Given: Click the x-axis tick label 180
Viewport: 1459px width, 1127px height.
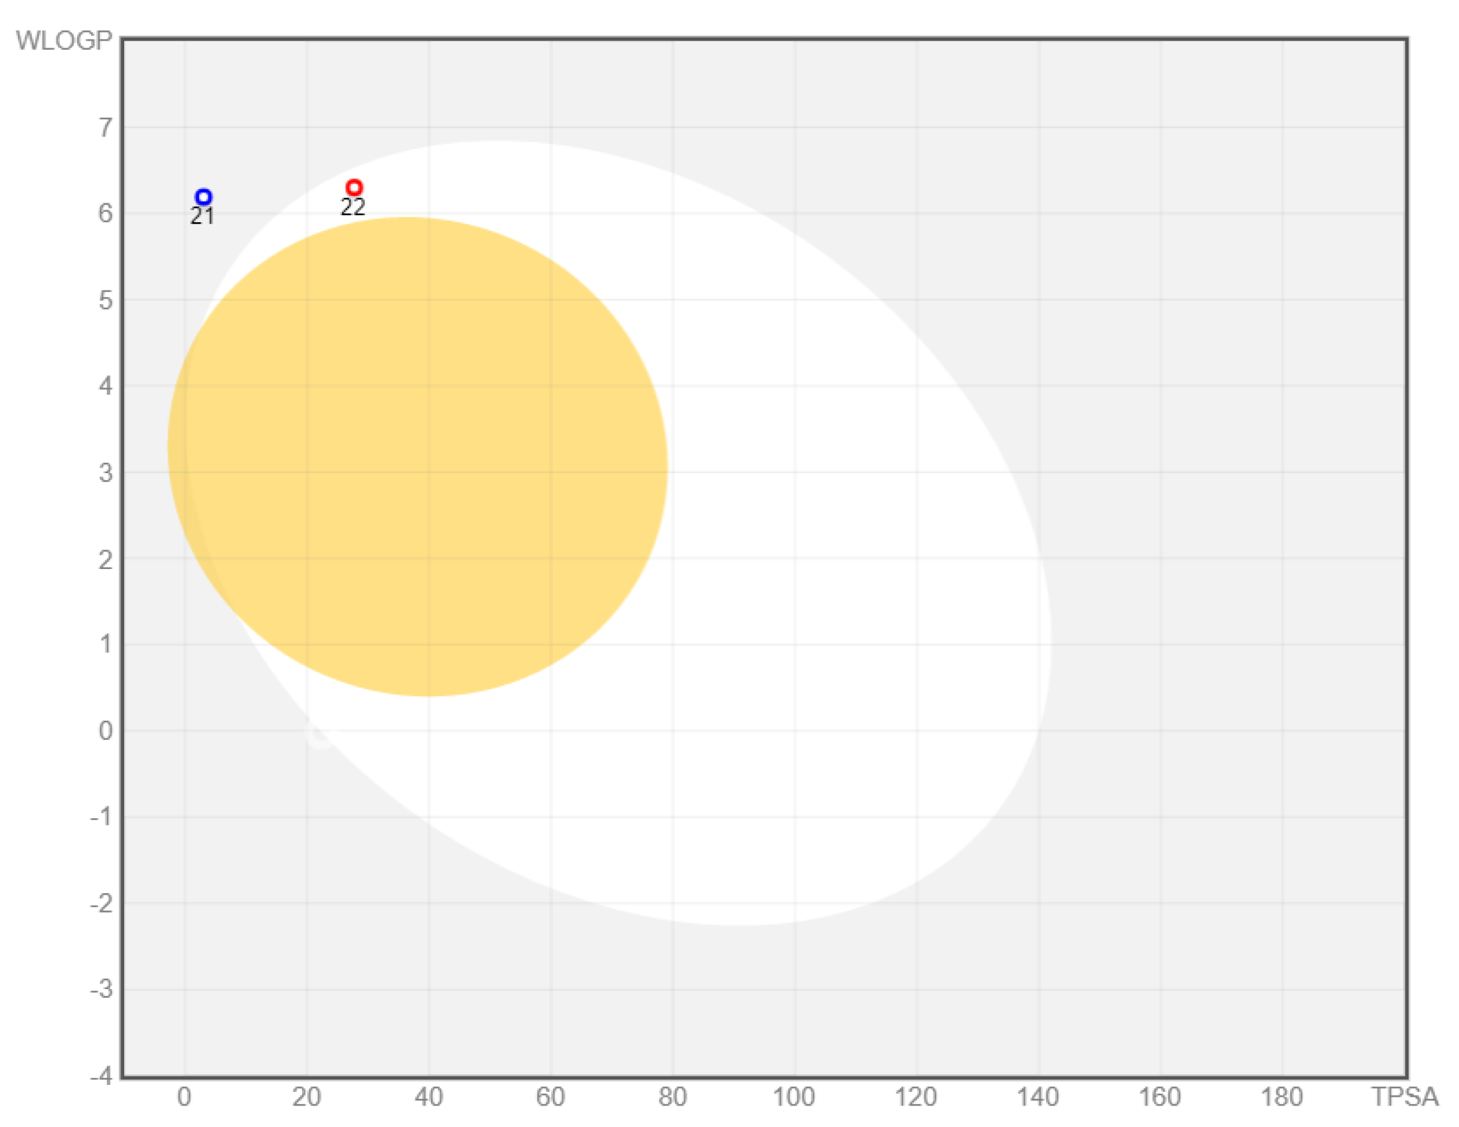Looking at the screenshot, I should [1282, 1097].
